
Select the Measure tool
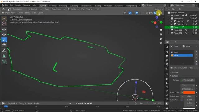pyautogui.click(x=4, y=56)
